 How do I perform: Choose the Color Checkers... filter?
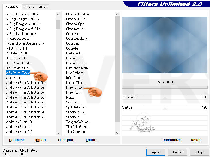tap(78, 39)
